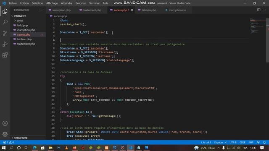The width and height of the screenshot is (269, 151).
Task: Open inscription.php in the explorer tree
Action: pos(26,30)
